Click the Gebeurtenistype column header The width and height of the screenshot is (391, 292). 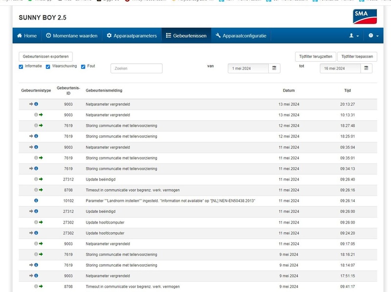point(36,90)
